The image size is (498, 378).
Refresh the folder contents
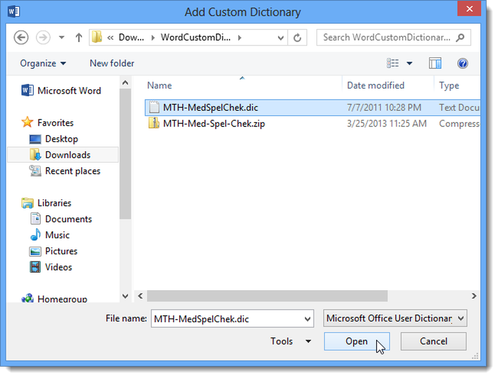point(297,38)
